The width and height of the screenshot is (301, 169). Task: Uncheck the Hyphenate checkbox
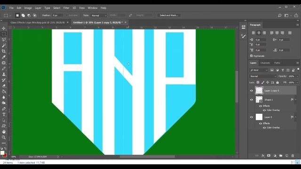pyautogui.click(x=251, y=56)
